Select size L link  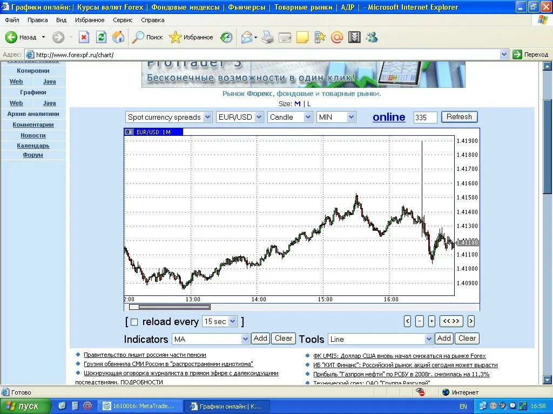tap(309, 104)
